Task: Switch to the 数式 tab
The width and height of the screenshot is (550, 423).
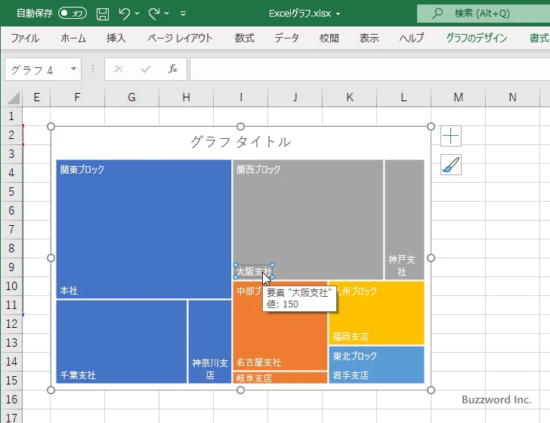Action: coord(245,38)
